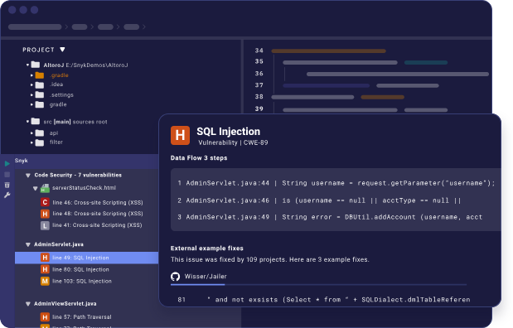The image size is (513, 328).
Task: Clear Snyk results with the trash icon
Action: 7,185
